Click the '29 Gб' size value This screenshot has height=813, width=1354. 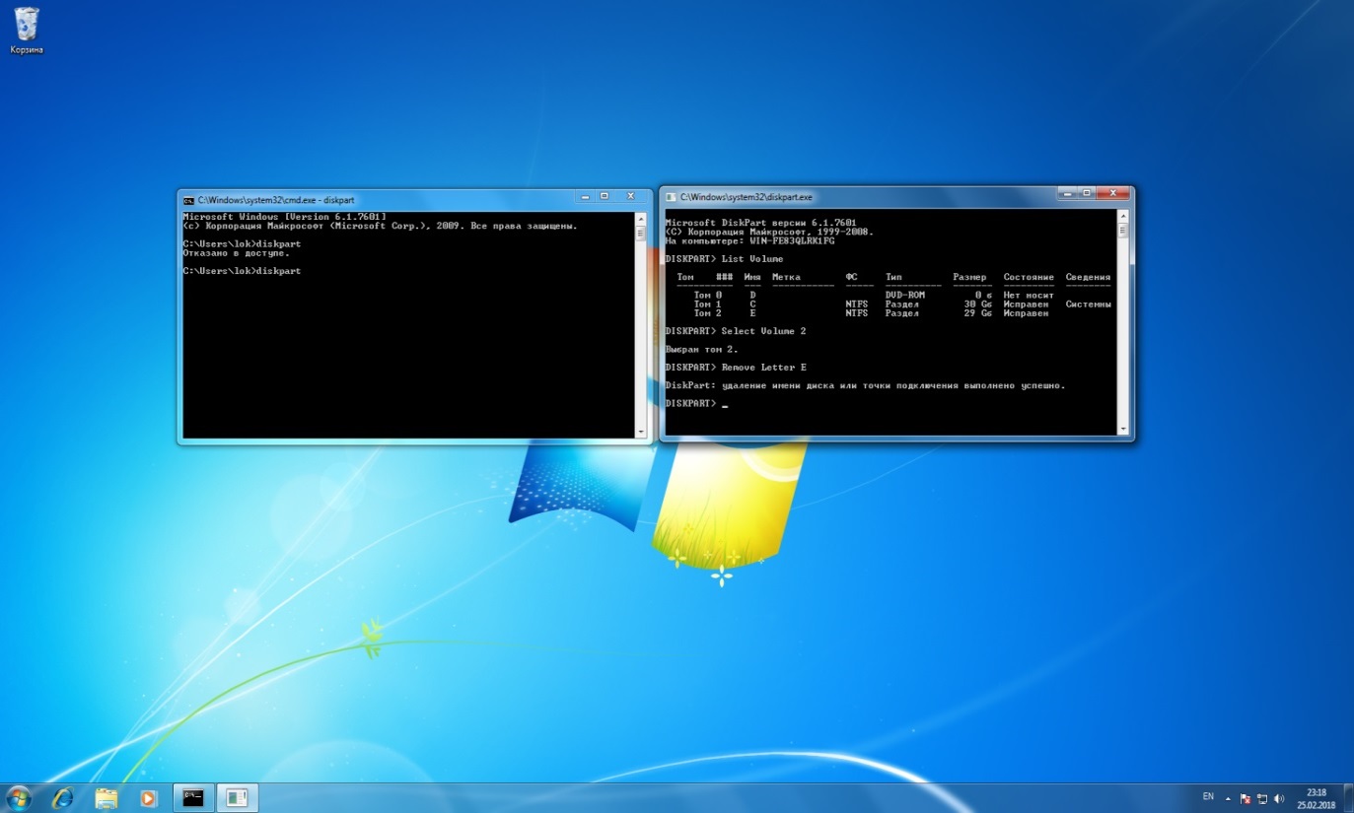click(976, 313)
